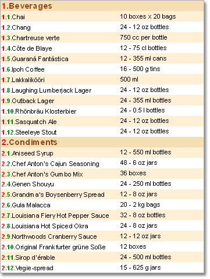210x279 pixels.
Task: Select the Condiments group header
Action: coord(102,142)
